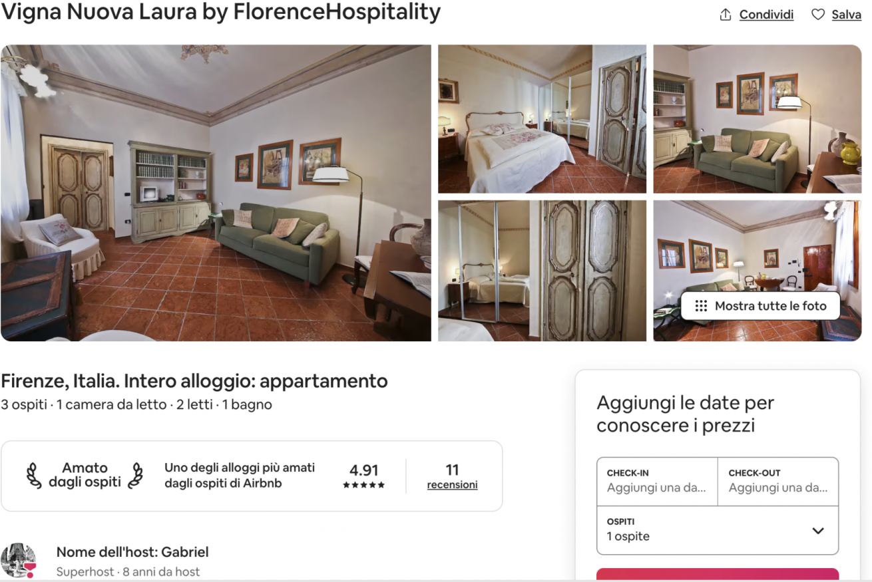Click the five-star rating icons under 4.91
The width and height of the screenshot is (872, 582).
click(363, 485)
